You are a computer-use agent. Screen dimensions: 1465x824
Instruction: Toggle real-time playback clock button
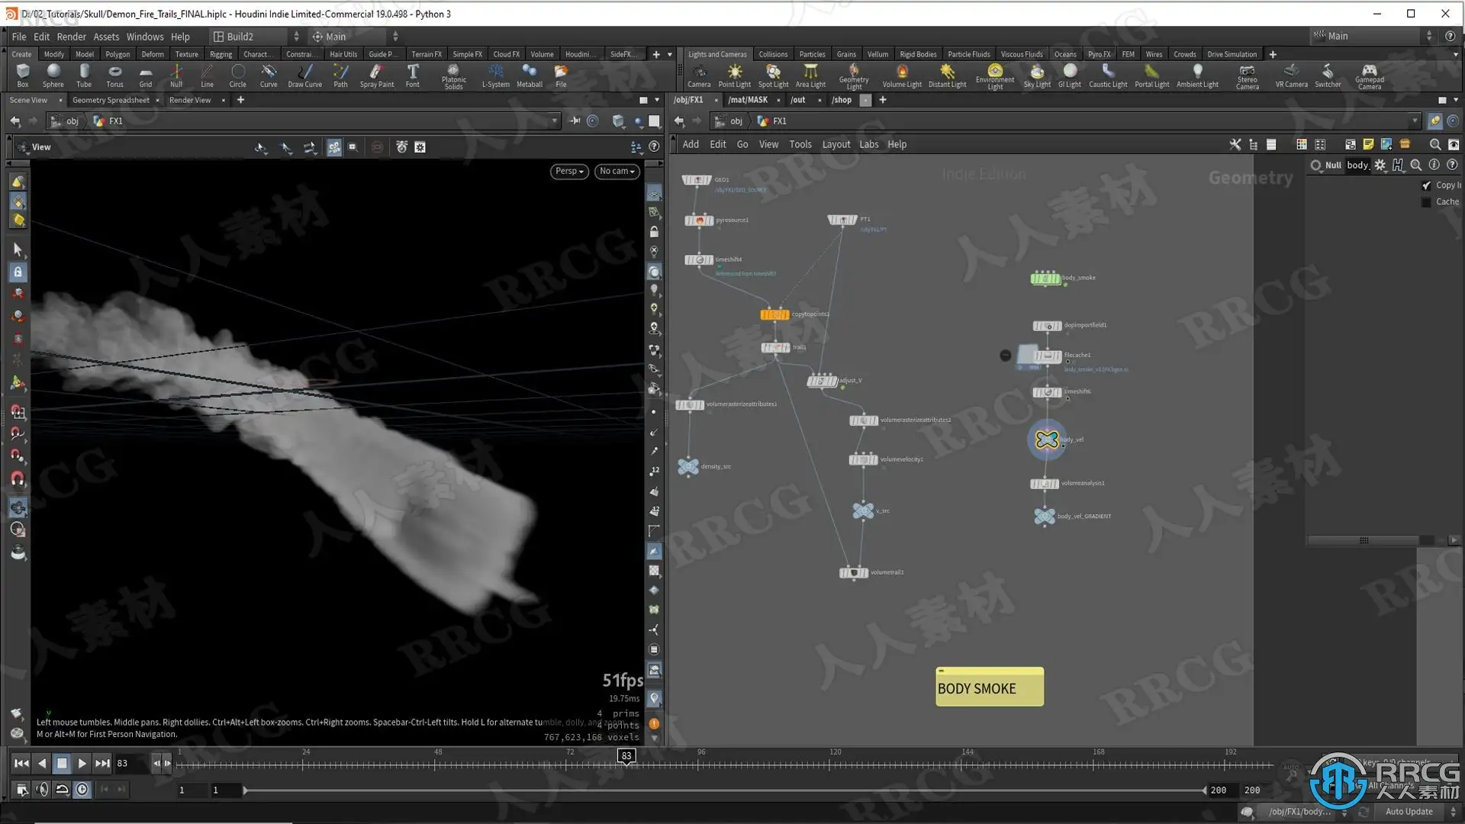[82, 790]
